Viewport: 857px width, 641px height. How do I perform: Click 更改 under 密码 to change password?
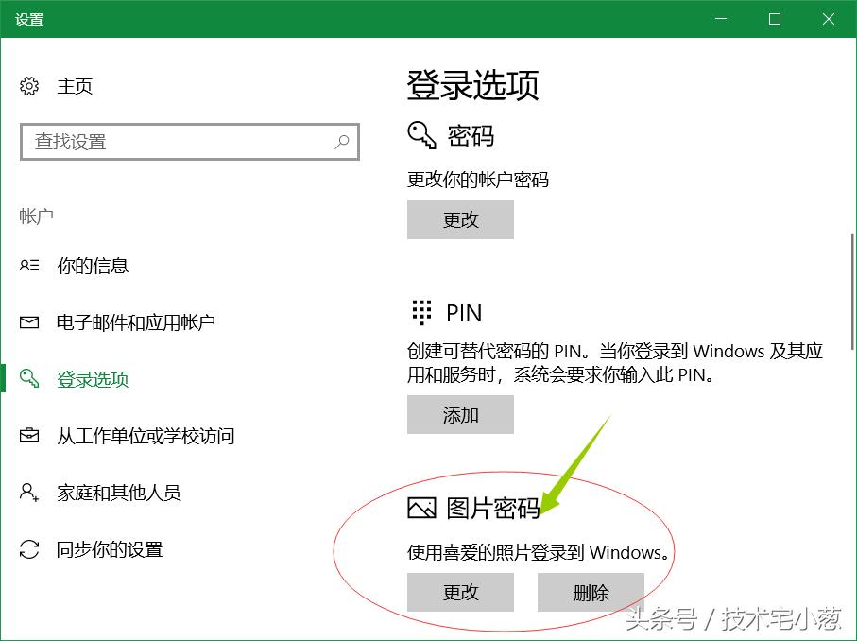tap(460, 219)
